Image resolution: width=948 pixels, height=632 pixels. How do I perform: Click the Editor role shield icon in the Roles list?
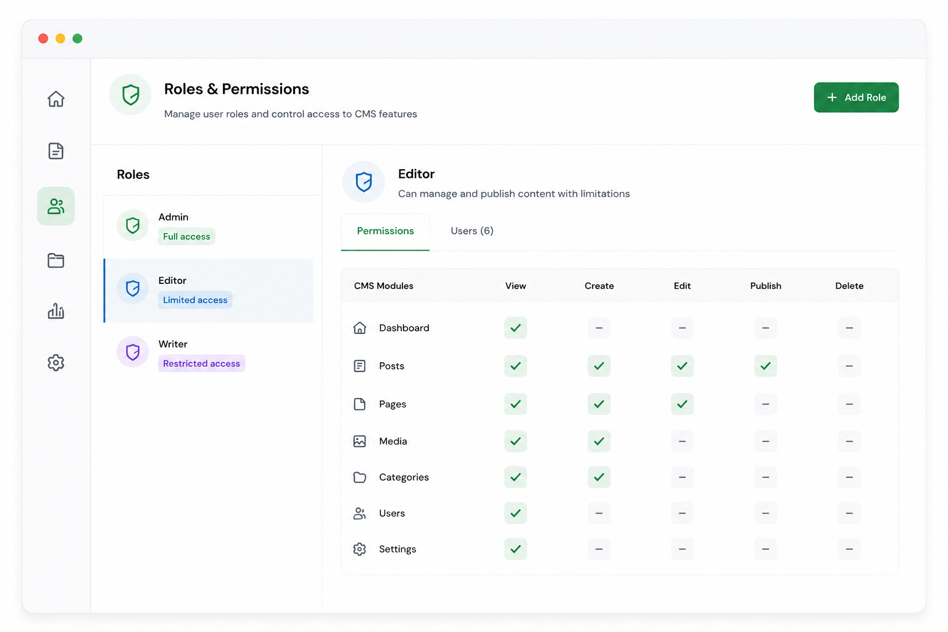[x=133, y=288]
